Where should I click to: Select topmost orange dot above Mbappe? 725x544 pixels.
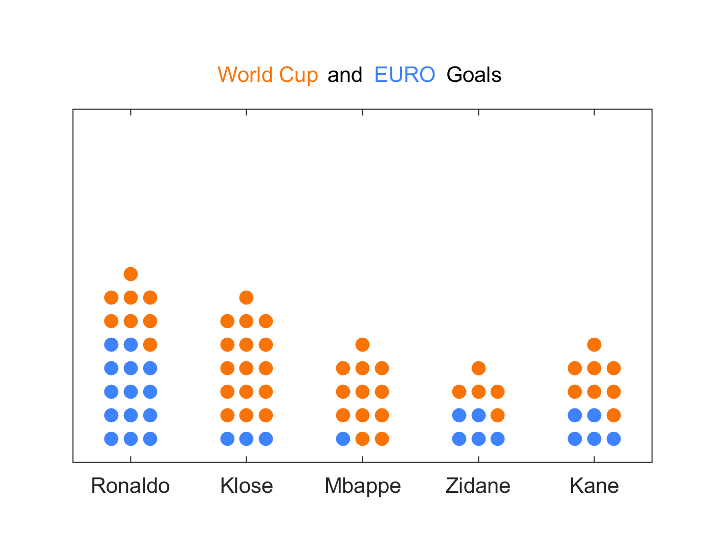pos(362,344)
